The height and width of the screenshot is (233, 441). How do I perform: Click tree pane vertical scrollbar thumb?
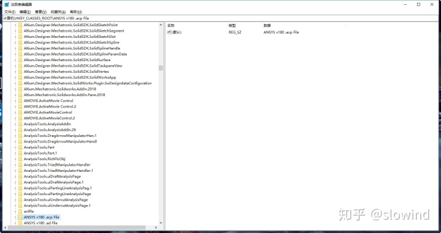point(161,68)
